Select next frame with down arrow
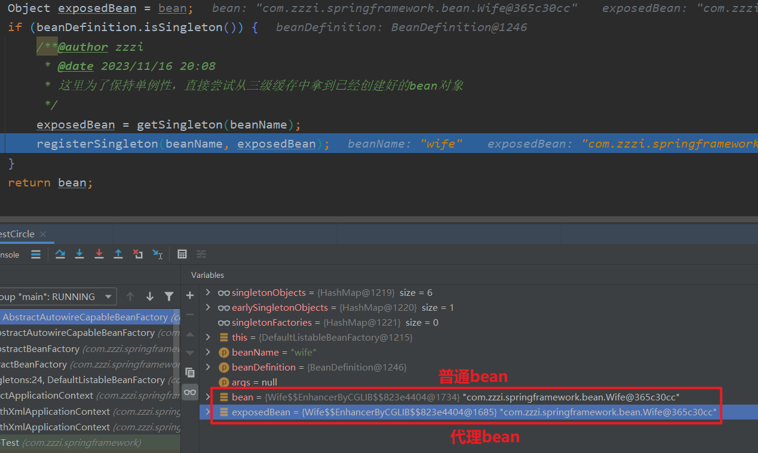The height and width of the screenshot is (453, 758). click(150, 296)
